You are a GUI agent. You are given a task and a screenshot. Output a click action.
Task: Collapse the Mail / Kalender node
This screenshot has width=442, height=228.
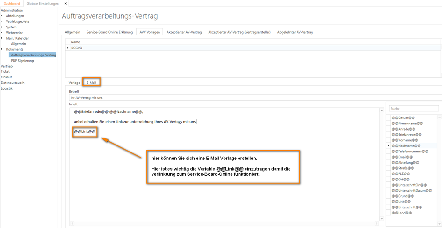2,38
